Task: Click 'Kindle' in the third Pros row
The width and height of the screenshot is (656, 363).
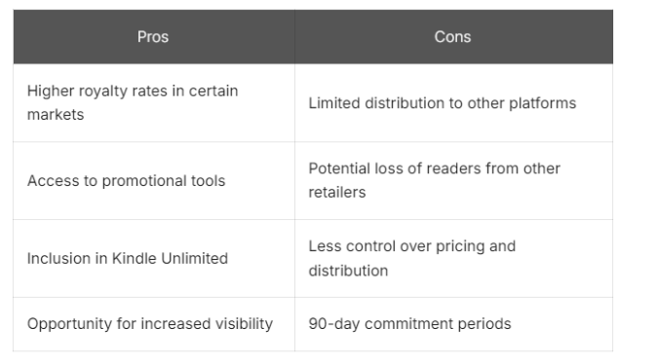Action: (x=134, y=258)
